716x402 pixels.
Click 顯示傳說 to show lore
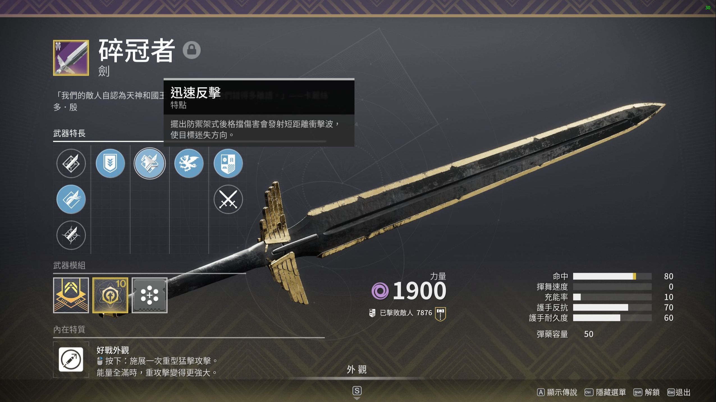click(557, 392)
